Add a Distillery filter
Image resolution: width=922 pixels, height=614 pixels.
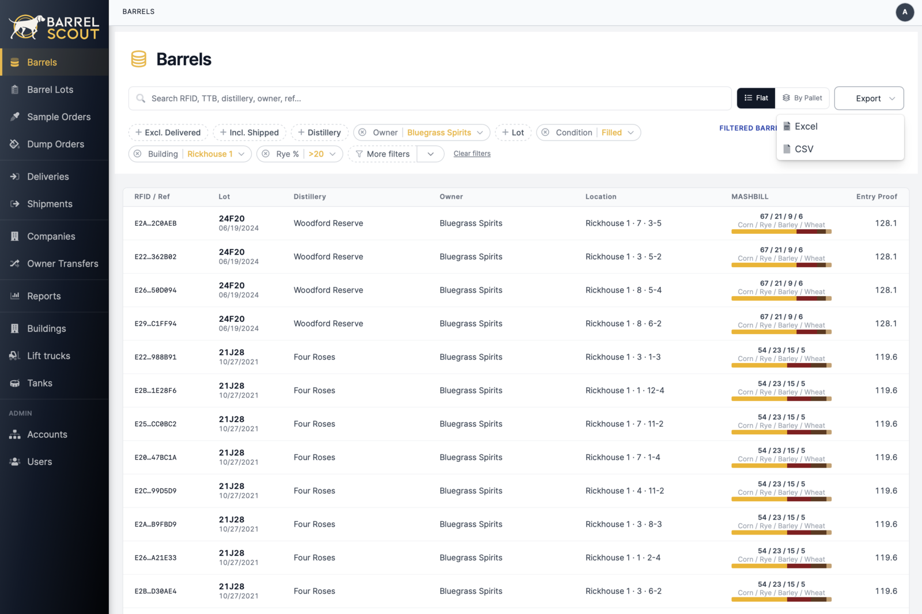319,132
